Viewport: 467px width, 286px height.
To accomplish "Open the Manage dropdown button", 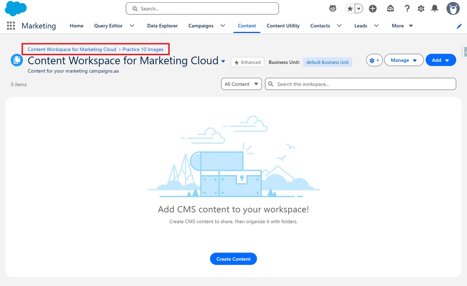I will [x=404, y=60].
